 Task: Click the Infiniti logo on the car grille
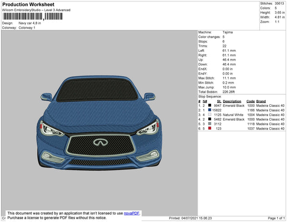(x=100, y=141)
